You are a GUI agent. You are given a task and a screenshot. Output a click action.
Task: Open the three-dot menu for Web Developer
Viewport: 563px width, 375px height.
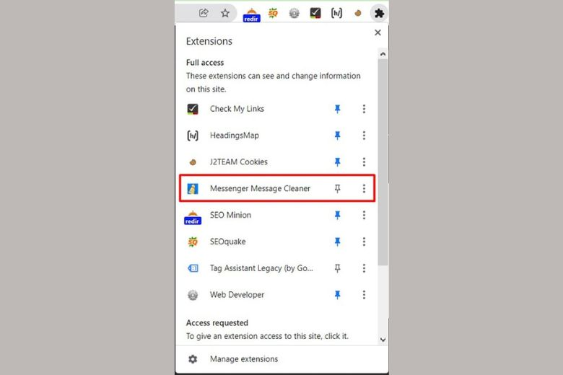pos(364,295)
